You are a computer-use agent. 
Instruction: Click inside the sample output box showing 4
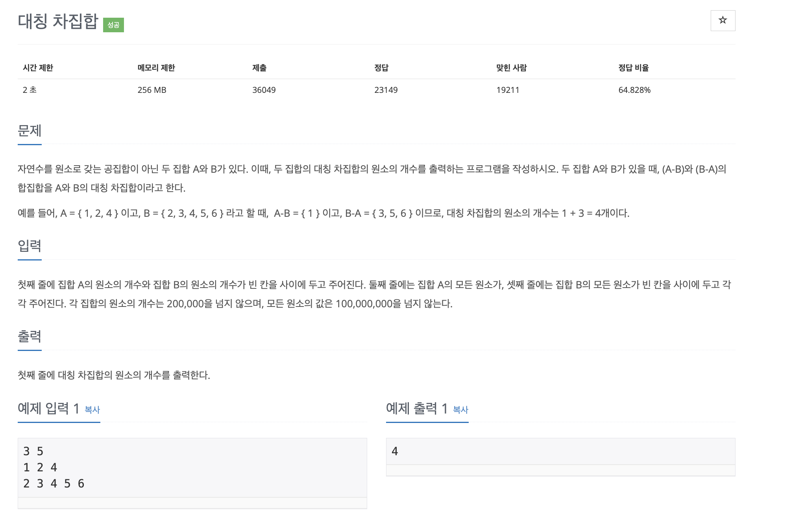pyautogui.click(x=560, y=451)
